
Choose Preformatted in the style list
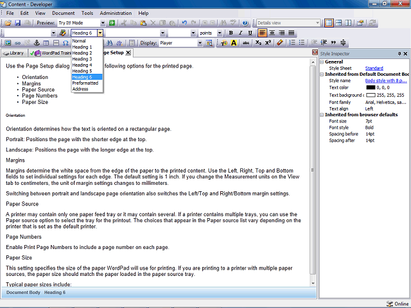(87, 83)
